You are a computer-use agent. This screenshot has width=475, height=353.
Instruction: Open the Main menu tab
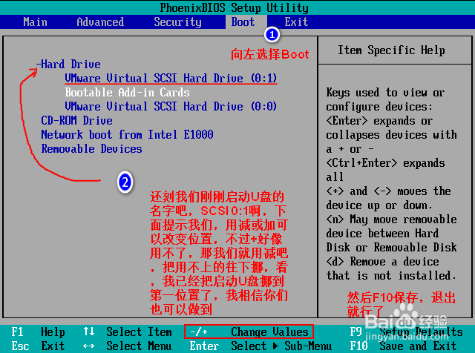point(35,22)
